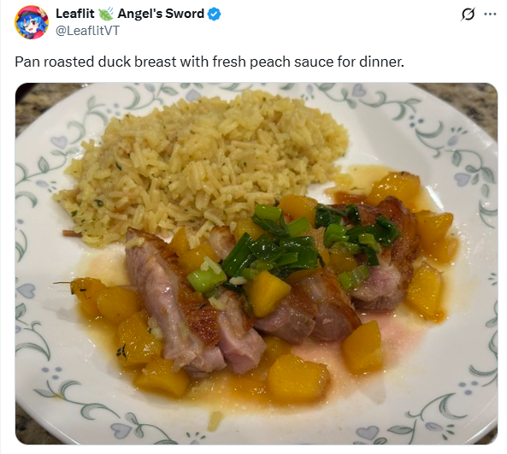This screenshot has width=507, height=454.
Task: Click the blue verified checkmark badge
Action: (214, 14)
